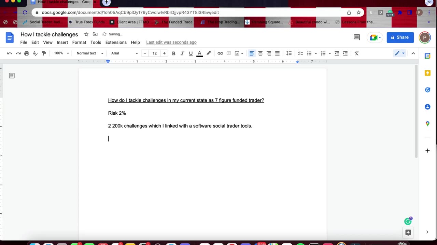Click the Numbered list icon
437x245 pixels.
pos(323,53)
